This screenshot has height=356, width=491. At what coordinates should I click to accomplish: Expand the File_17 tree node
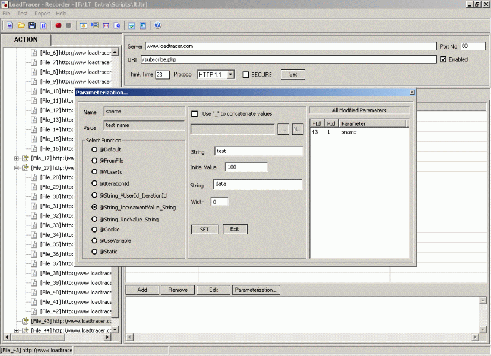pyautogui.click(x=17, y=158)
